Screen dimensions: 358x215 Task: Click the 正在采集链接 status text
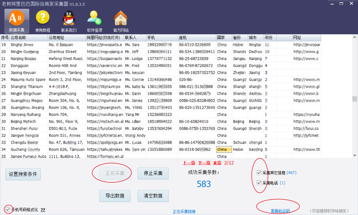[x=184, y=212]
